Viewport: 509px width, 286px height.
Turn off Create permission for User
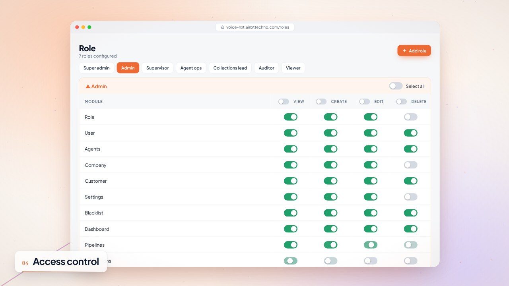point(331,133)
